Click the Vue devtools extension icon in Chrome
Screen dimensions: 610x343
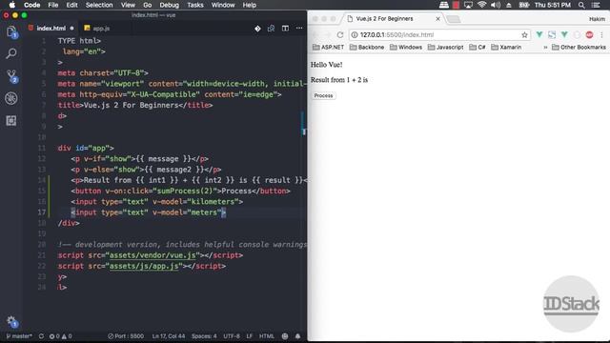click(539, 34)
